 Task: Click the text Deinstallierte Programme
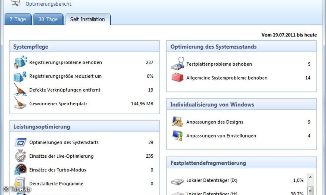pyautogui.click(x=56, y=184)
